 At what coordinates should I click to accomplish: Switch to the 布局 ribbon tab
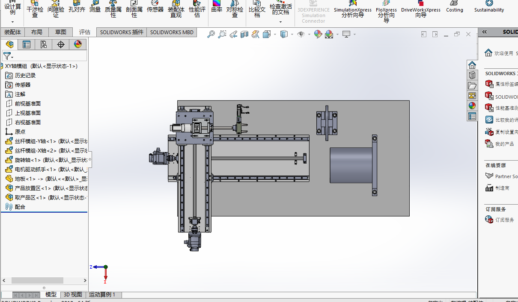[37, 32]
